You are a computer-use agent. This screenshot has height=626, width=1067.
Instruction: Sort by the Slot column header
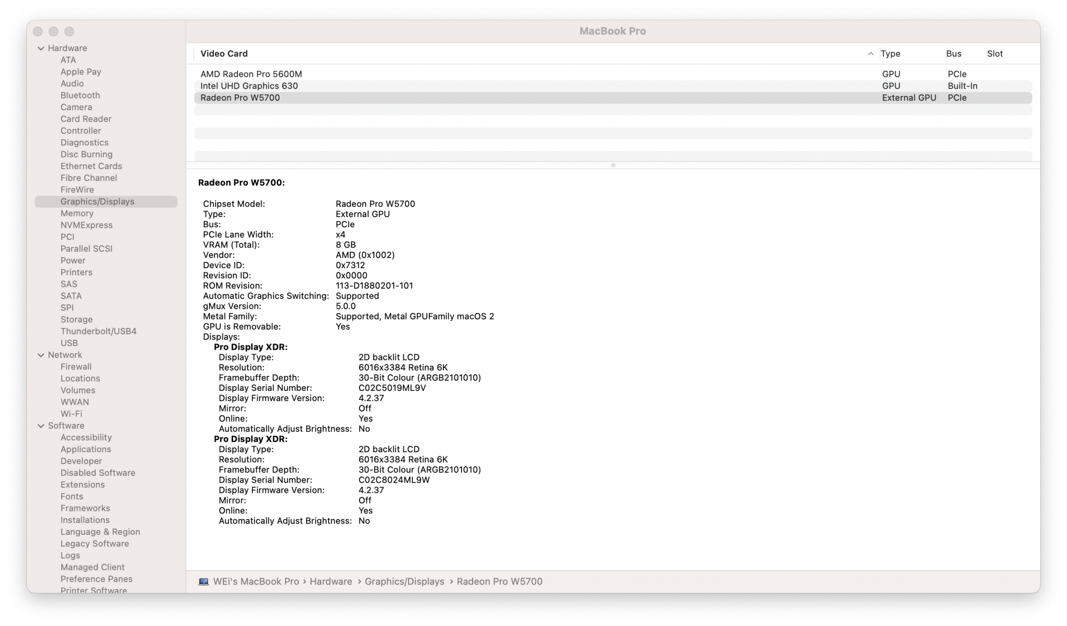995,54
